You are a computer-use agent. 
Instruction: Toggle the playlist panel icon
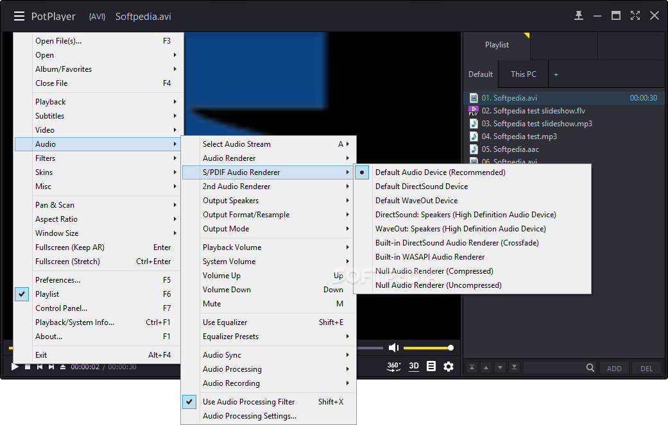(x=431, y=366)
